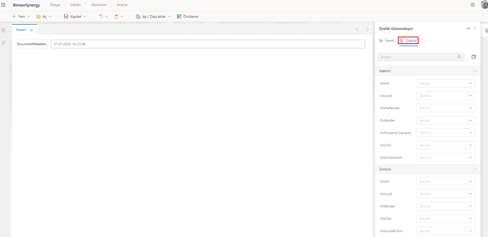Open the İstemci OnRender dropdown

[446, 120]
